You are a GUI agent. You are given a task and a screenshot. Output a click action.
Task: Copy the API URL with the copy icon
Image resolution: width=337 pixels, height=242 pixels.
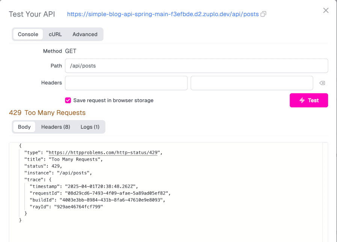[263, 14]
